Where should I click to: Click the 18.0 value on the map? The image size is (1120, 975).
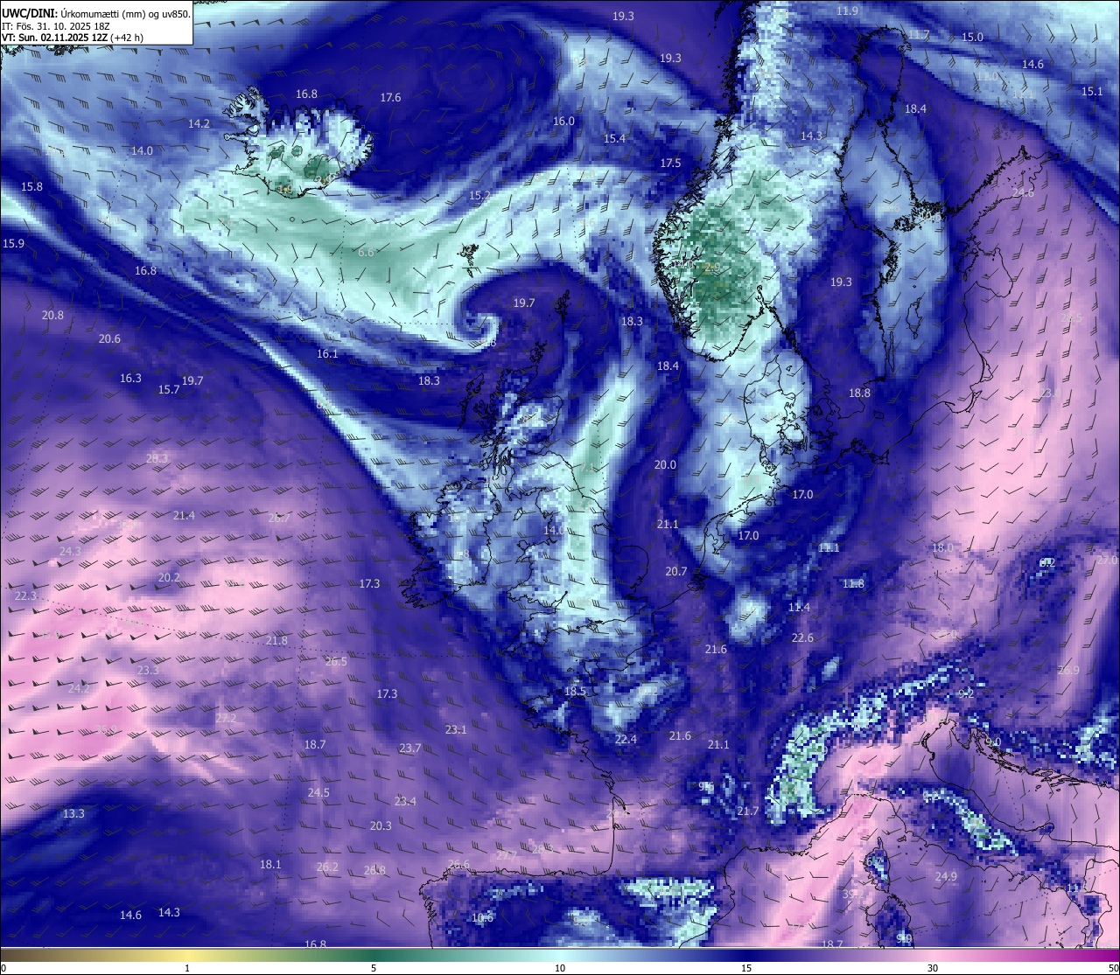942,547
